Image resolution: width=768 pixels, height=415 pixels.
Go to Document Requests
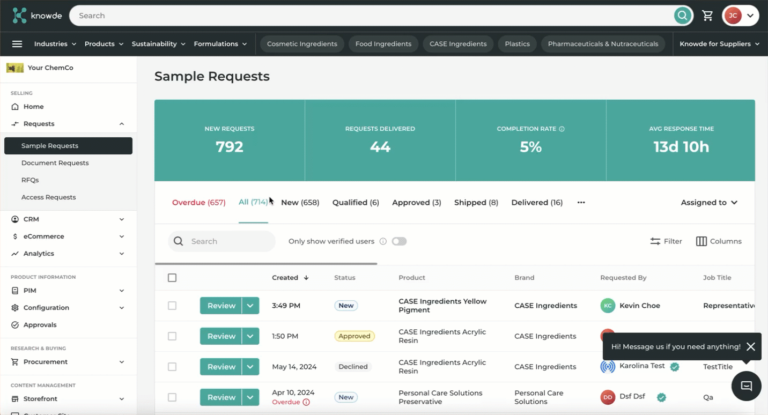point(55,163)
